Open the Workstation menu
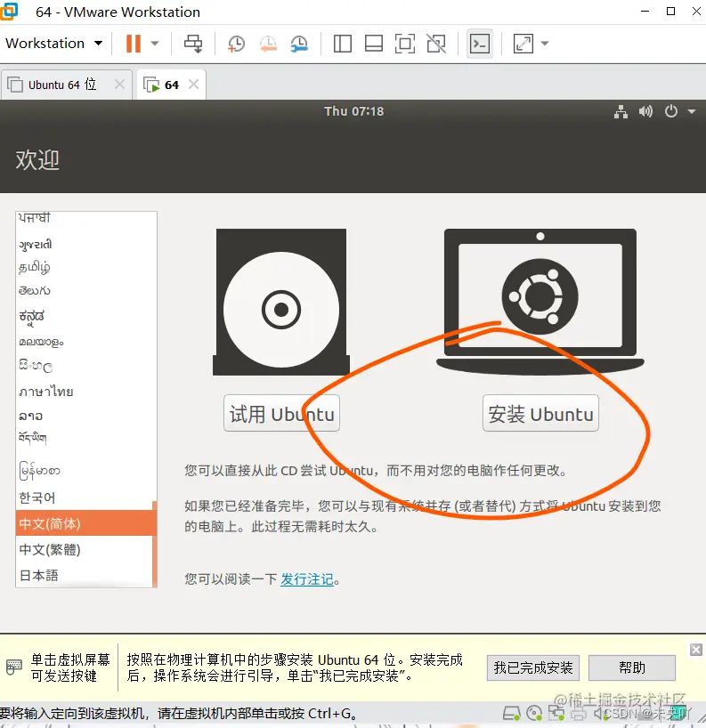The width and height of the screenshot is (706, 728). click(x=53, y=44)
